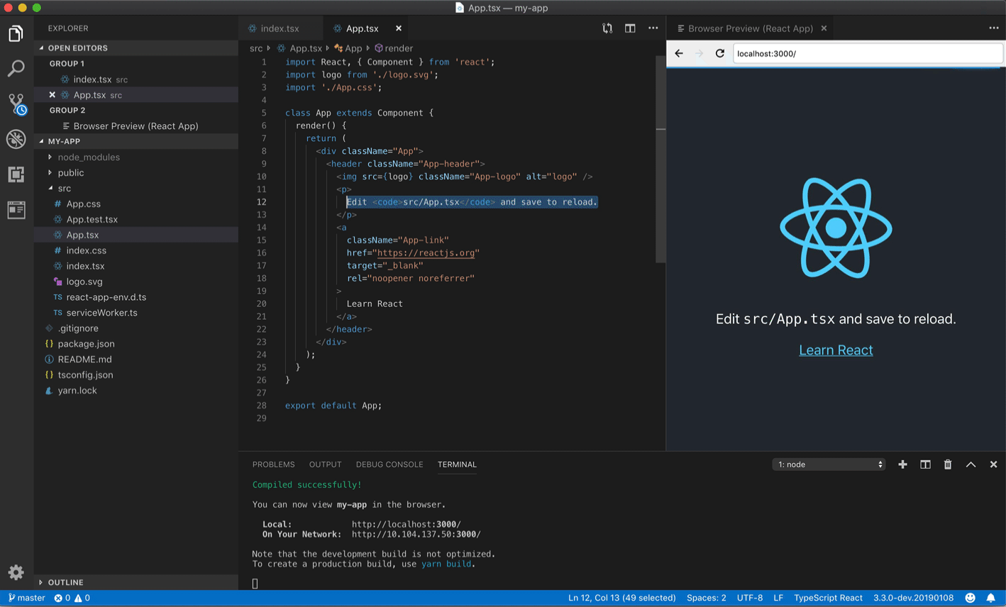Select the Browser Preview (React App) tab
This screenshot has height=607, width=1006.
[x=751, y=28]
